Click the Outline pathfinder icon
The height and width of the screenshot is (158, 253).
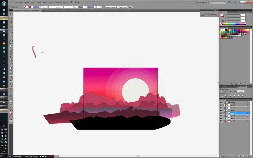coord(239,96)
